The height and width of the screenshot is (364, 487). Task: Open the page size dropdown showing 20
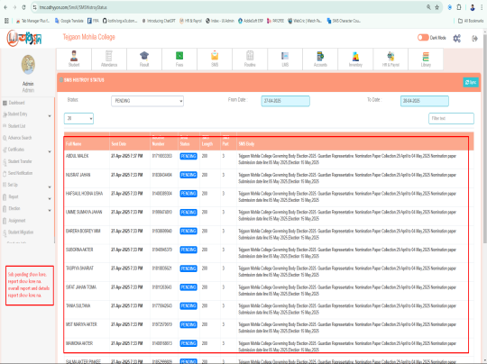[78, 118]
